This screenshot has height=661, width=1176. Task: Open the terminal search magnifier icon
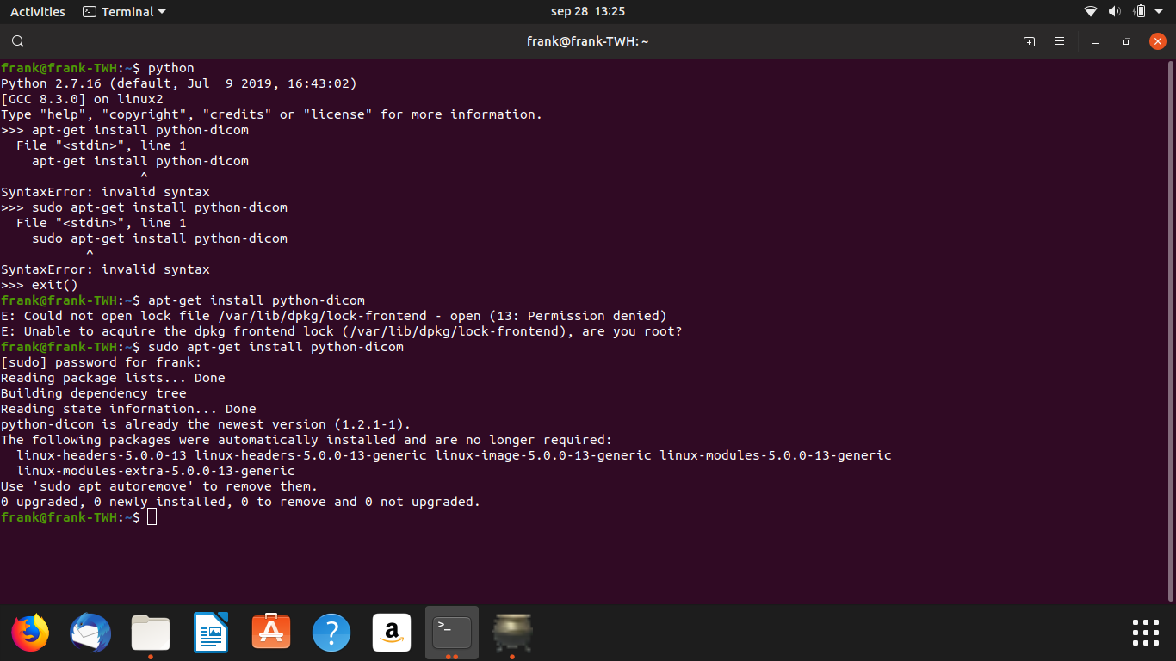point(18,41)
